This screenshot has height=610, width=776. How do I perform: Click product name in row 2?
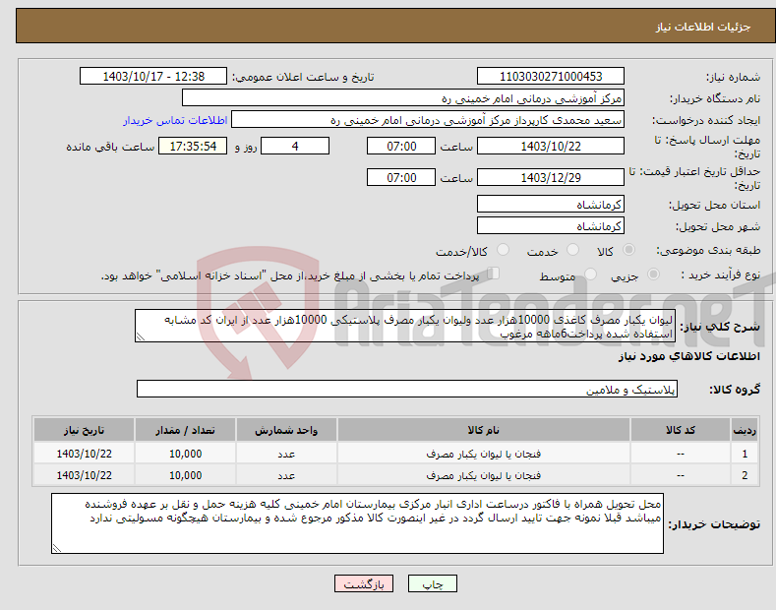click(484, 475)
